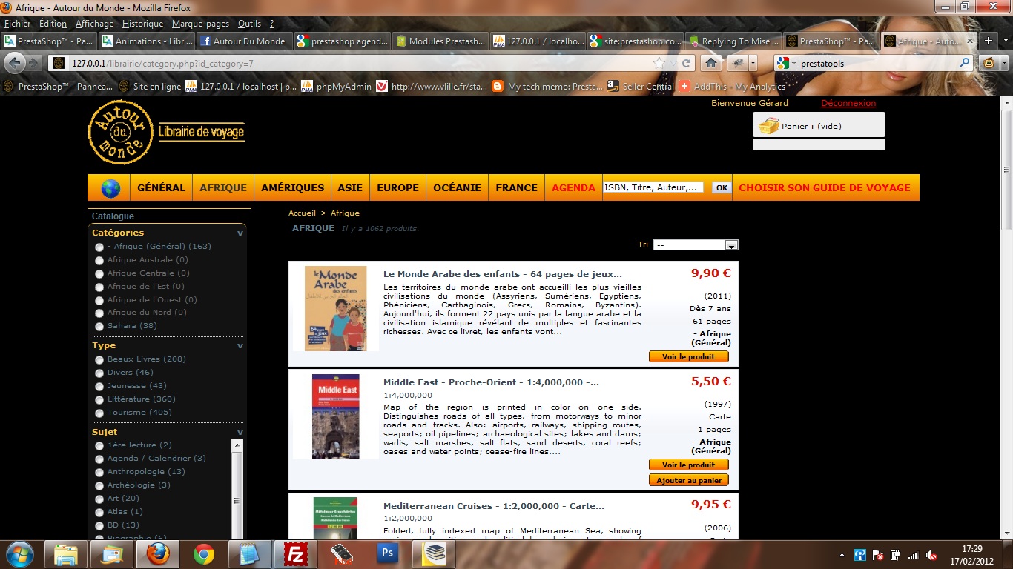Switch to Autour Du Monde Facebook tab

click(x=242, y=41)
